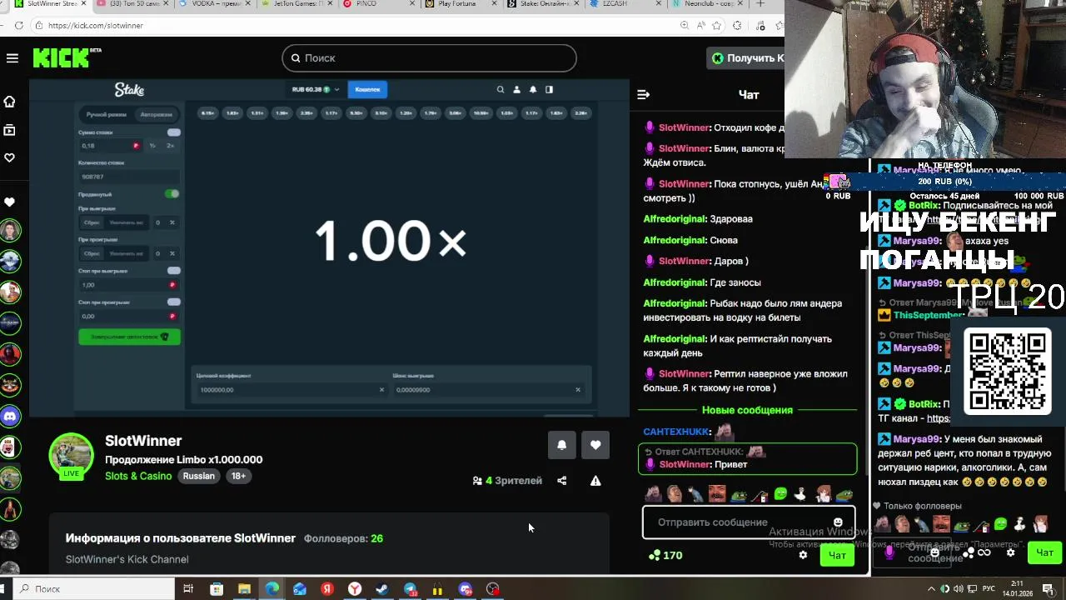Click the browser address bar URL
The image size is (1066, 600).
pos(96,25)
